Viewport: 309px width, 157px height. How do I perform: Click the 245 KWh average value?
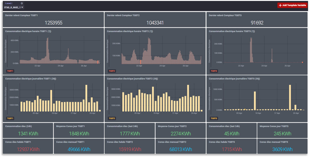(282, 134)
